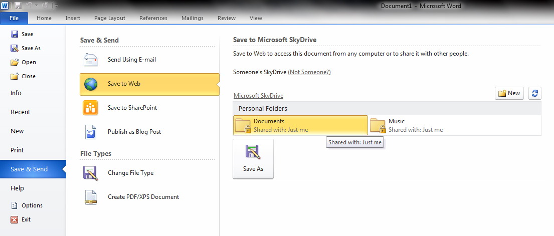
Task: Create a New SkyDrive folder
Action: [509, 93]
